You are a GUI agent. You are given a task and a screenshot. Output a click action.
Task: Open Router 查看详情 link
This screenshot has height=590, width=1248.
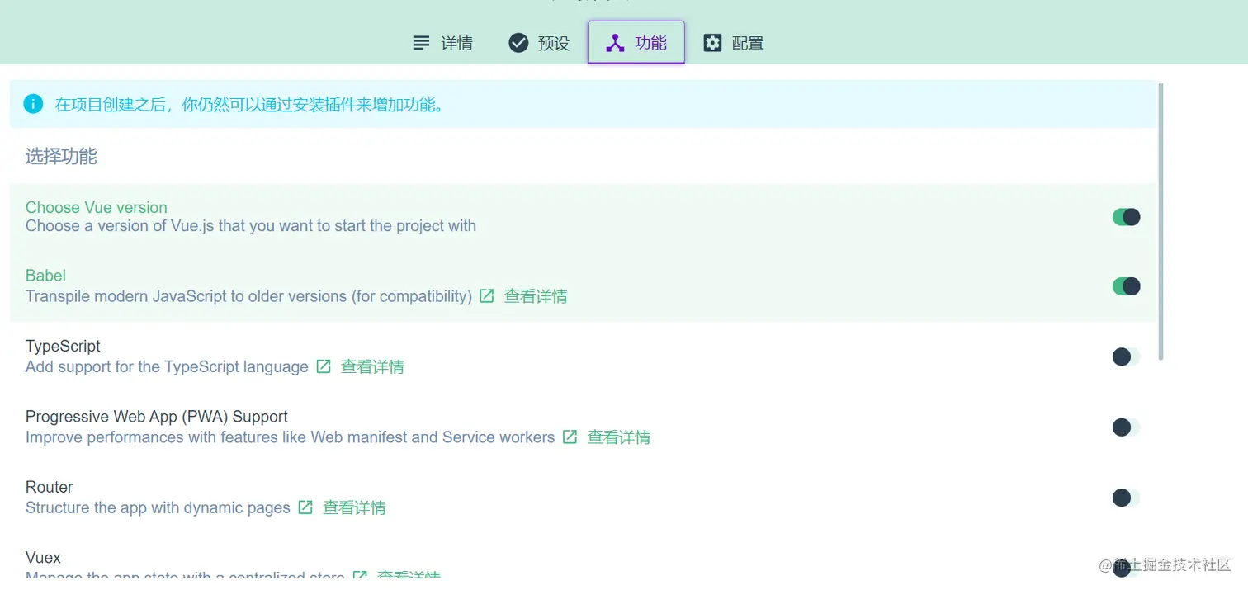tap(354, 507)
